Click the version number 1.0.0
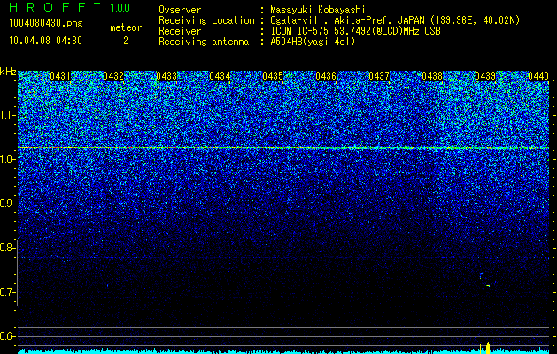Image resolution: width=557 pixels, height=354 pixels. (x=120, y=8)
